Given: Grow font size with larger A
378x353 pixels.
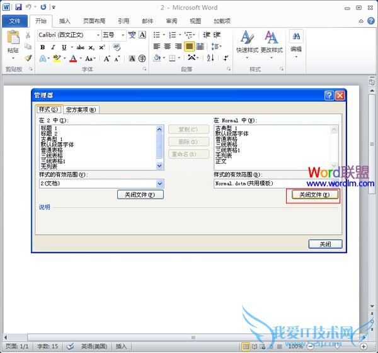Looking at the screenshot, I should 107,59.
